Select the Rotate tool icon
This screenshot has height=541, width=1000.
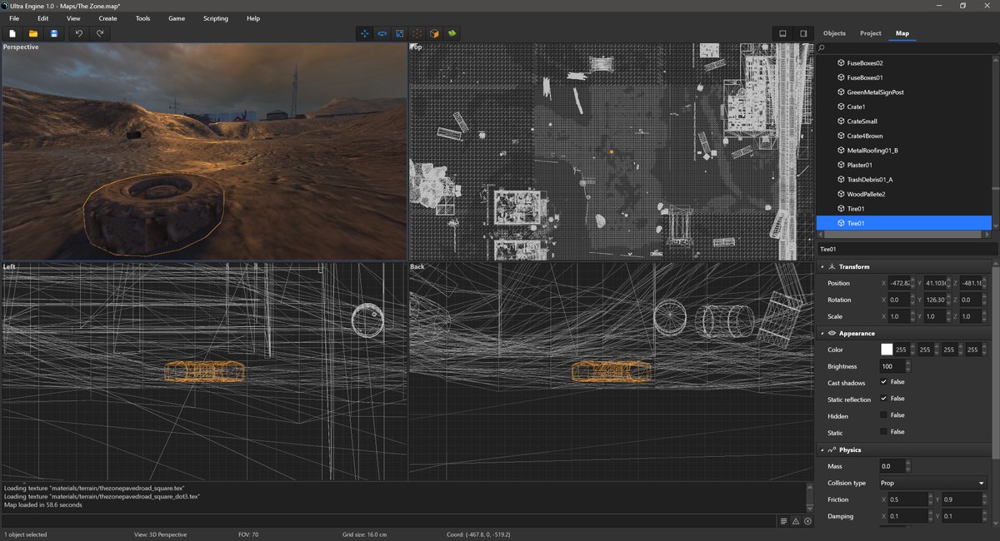tap(382, 33)
